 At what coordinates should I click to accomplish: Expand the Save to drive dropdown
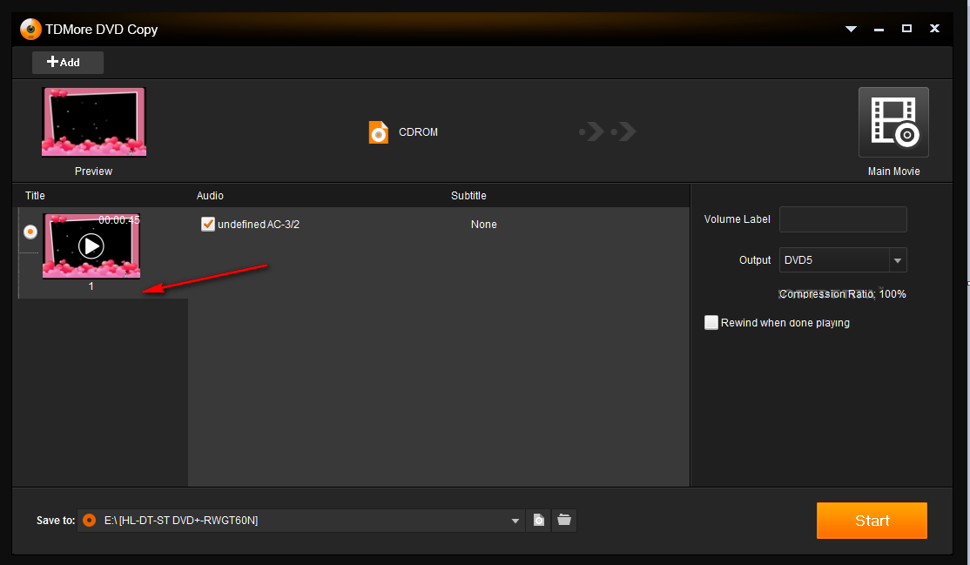pyautogui.click(x=515, y=521)
